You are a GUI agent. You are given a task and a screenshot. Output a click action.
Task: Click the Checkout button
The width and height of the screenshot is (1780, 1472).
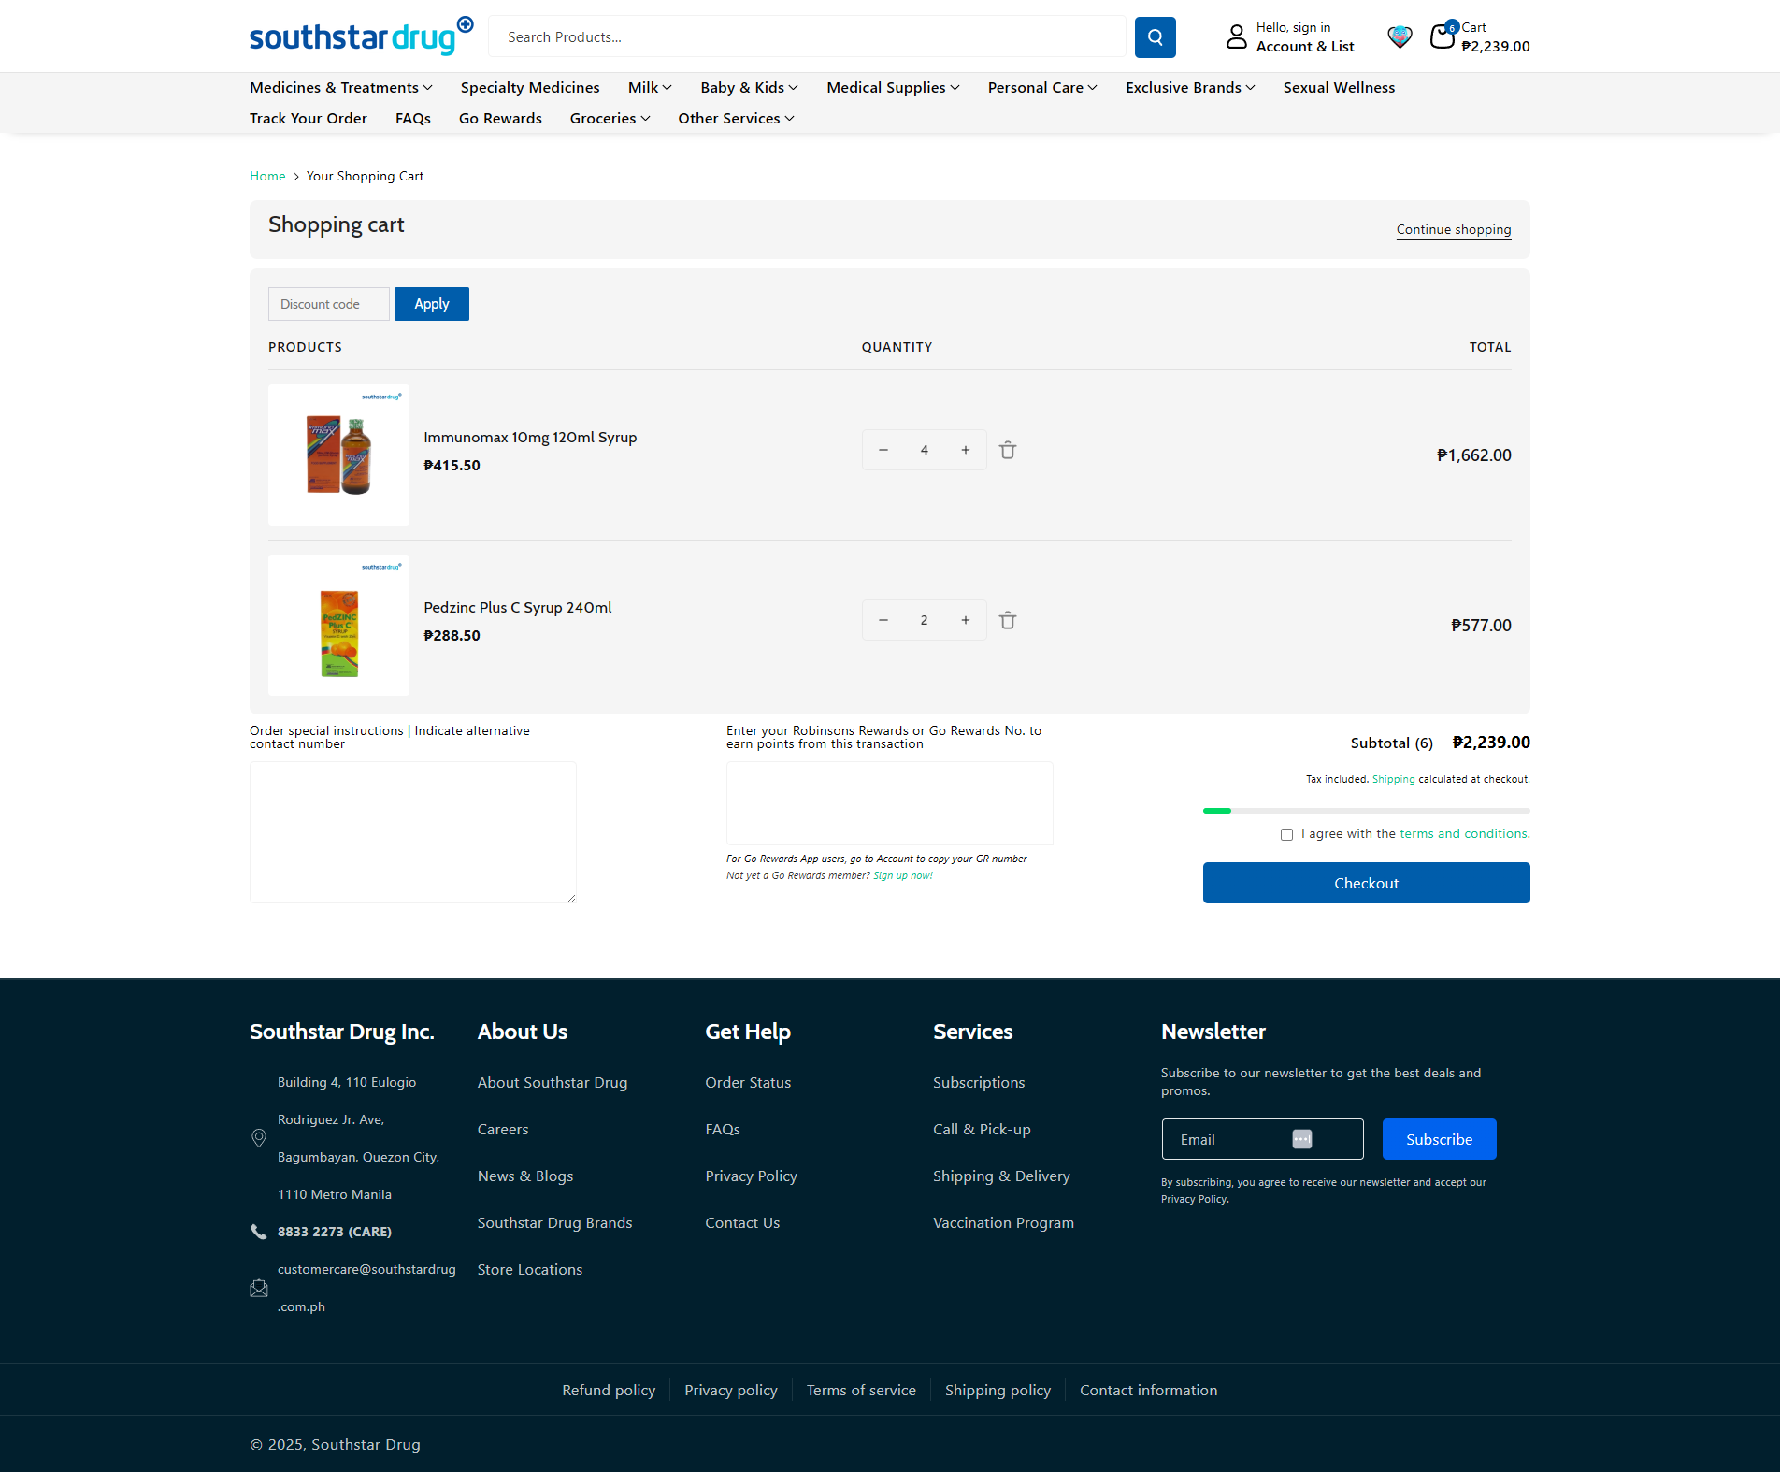tap(1367, 883)
